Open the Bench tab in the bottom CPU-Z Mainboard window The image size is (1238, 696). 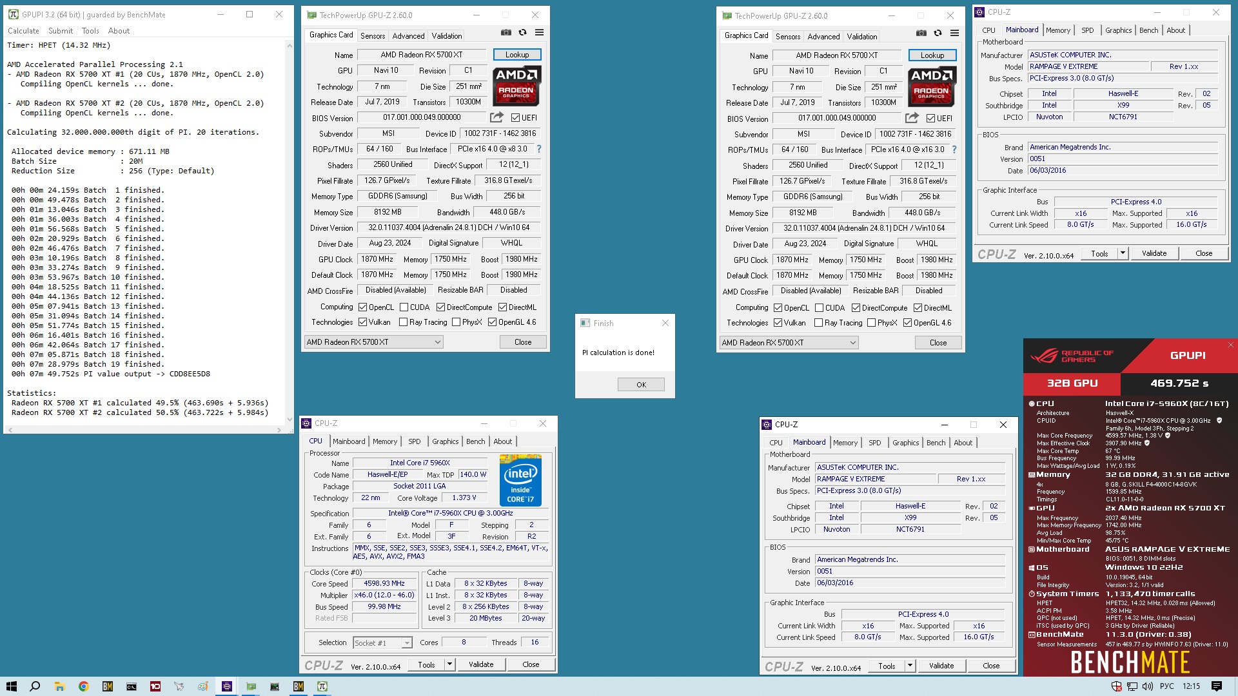click(x=936, y=443)
